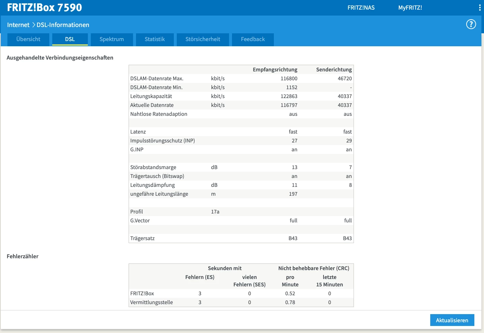Open MyFRITZ! from the top bar
This screenshot has width=484, height=333.
pyautogui.click(x=410, y=8)
